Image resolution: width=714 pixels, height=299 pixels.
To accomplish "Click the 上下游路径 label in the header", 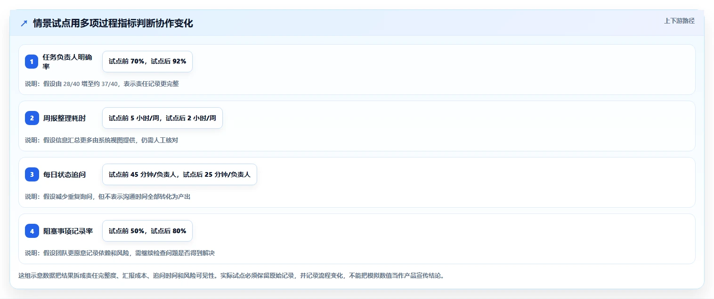I will coord(679,21).
